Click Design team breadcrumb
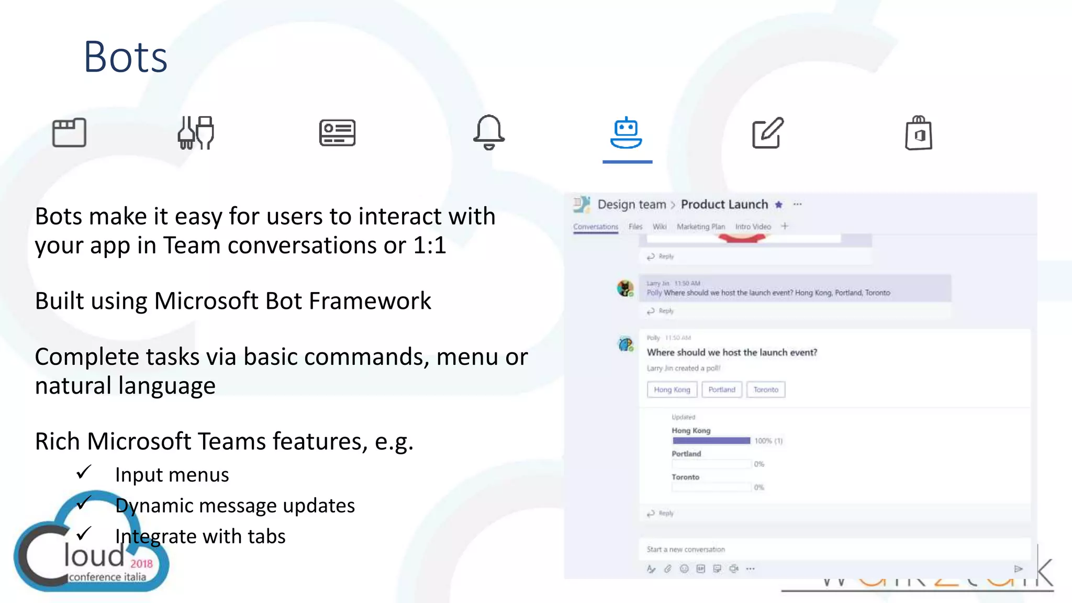Image resolution: width=1072 pixels, height=603 pixels. pos(632,204)
